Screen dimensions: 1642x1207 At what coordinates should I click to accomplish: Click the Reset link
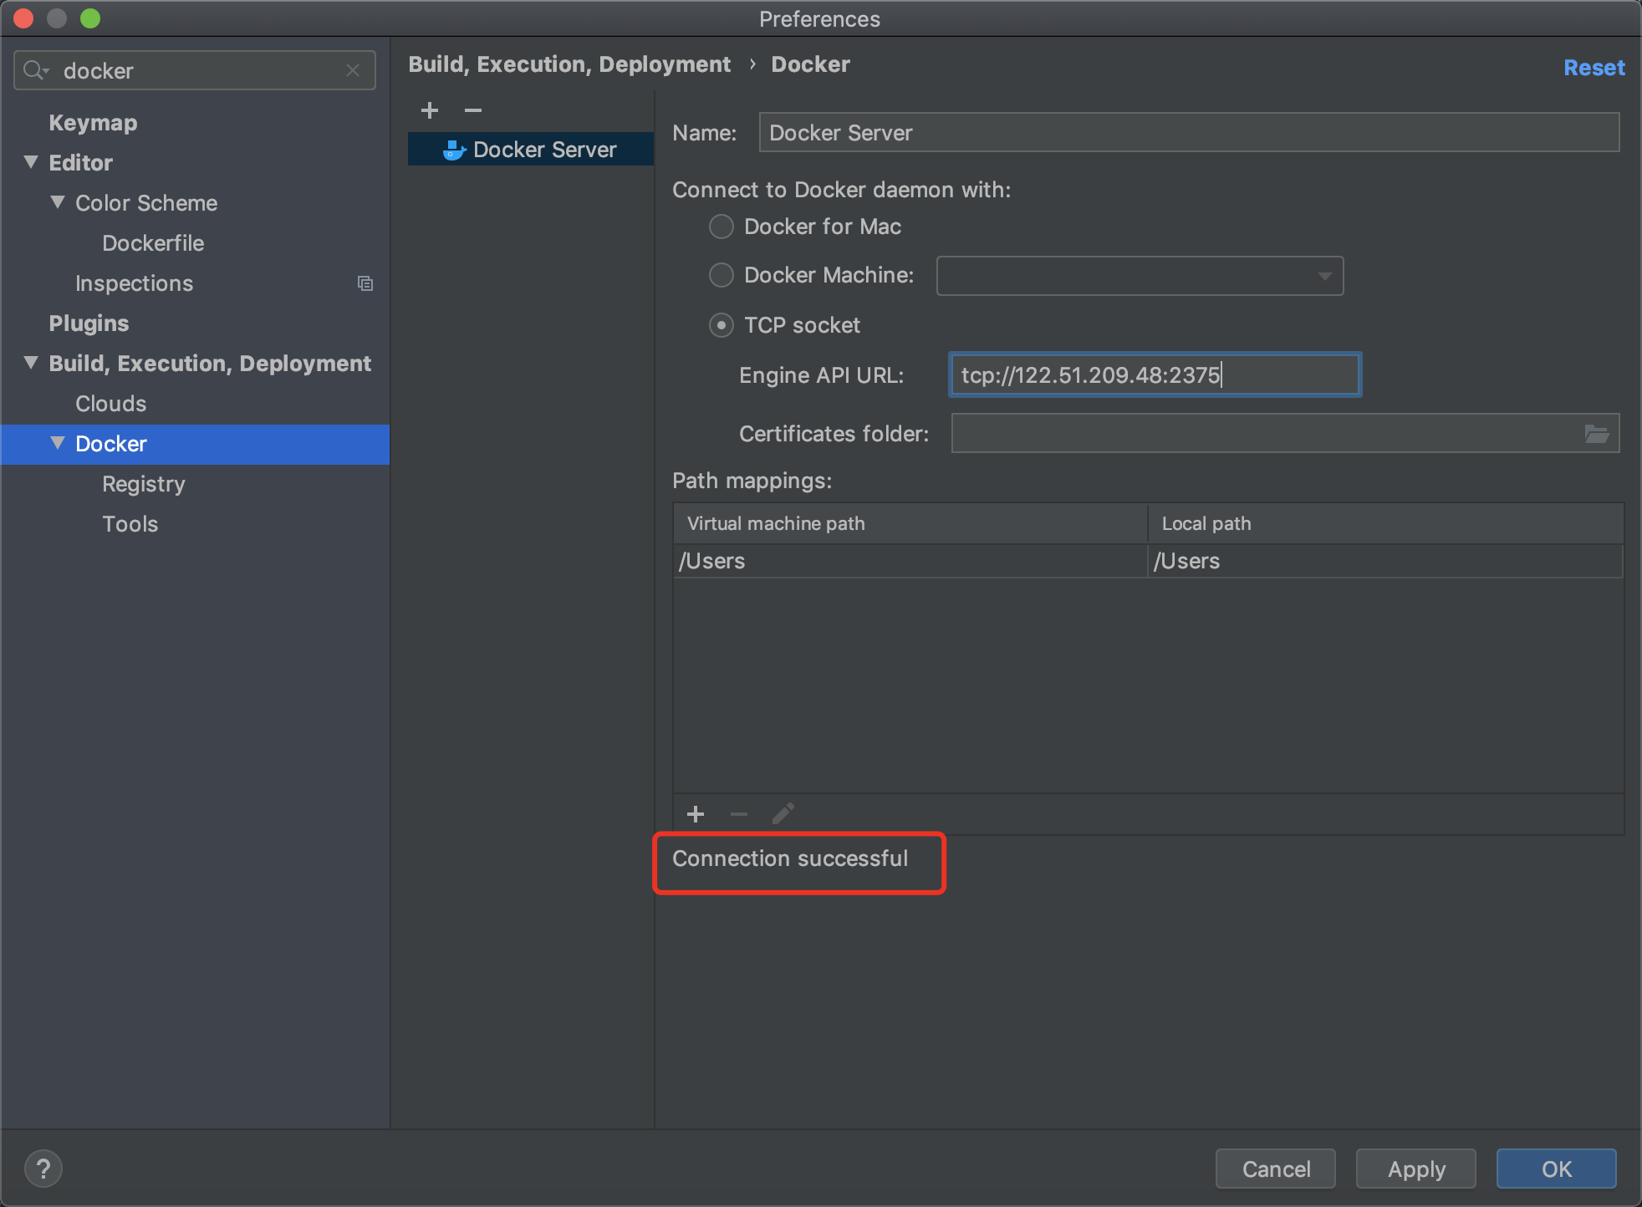[x=1594, y=68]
